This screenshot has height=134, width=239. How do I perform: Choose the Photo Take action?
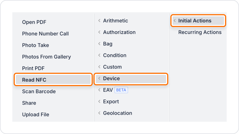tap(36, 45)
